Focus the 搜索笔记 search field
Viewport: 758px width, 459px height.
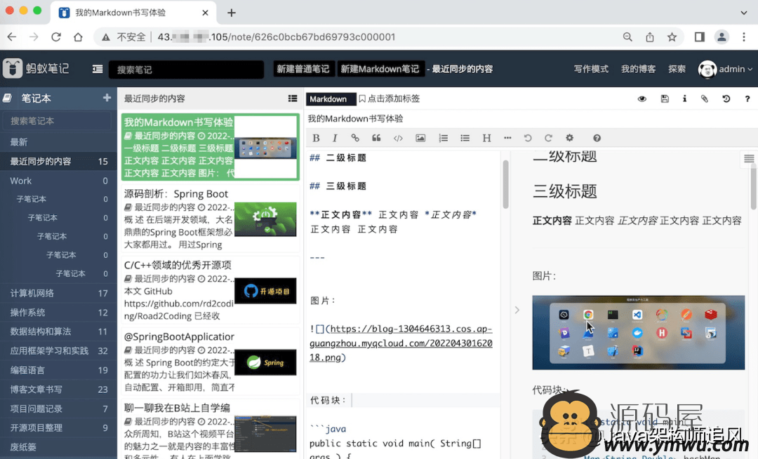[x=187, y=69]
